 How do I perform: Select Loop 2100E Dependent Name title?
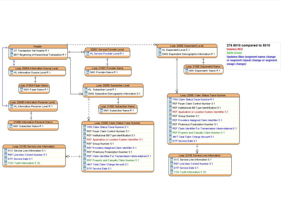tap(203, 67)
